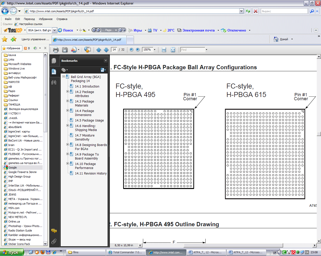Click new bookmark icon in Bookmarks panel
Viewport: 321px width, 256px height.
(103, 70)
